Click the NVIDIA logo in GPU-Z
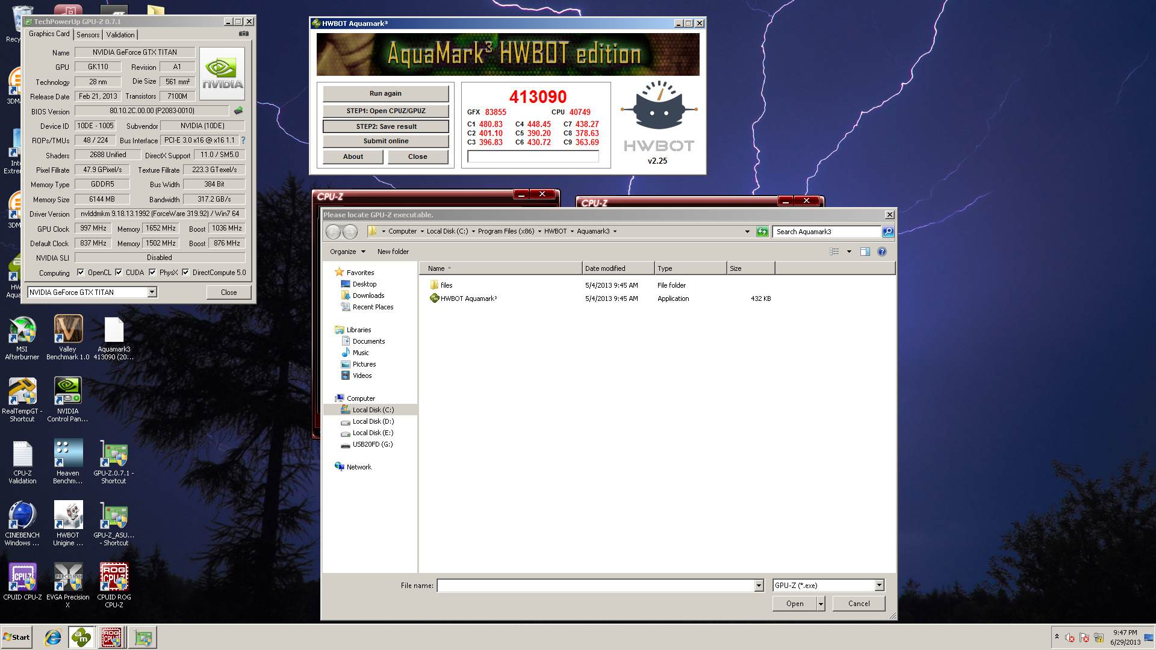Screen dimensions: 1156x650 click(x=222, y=74)
